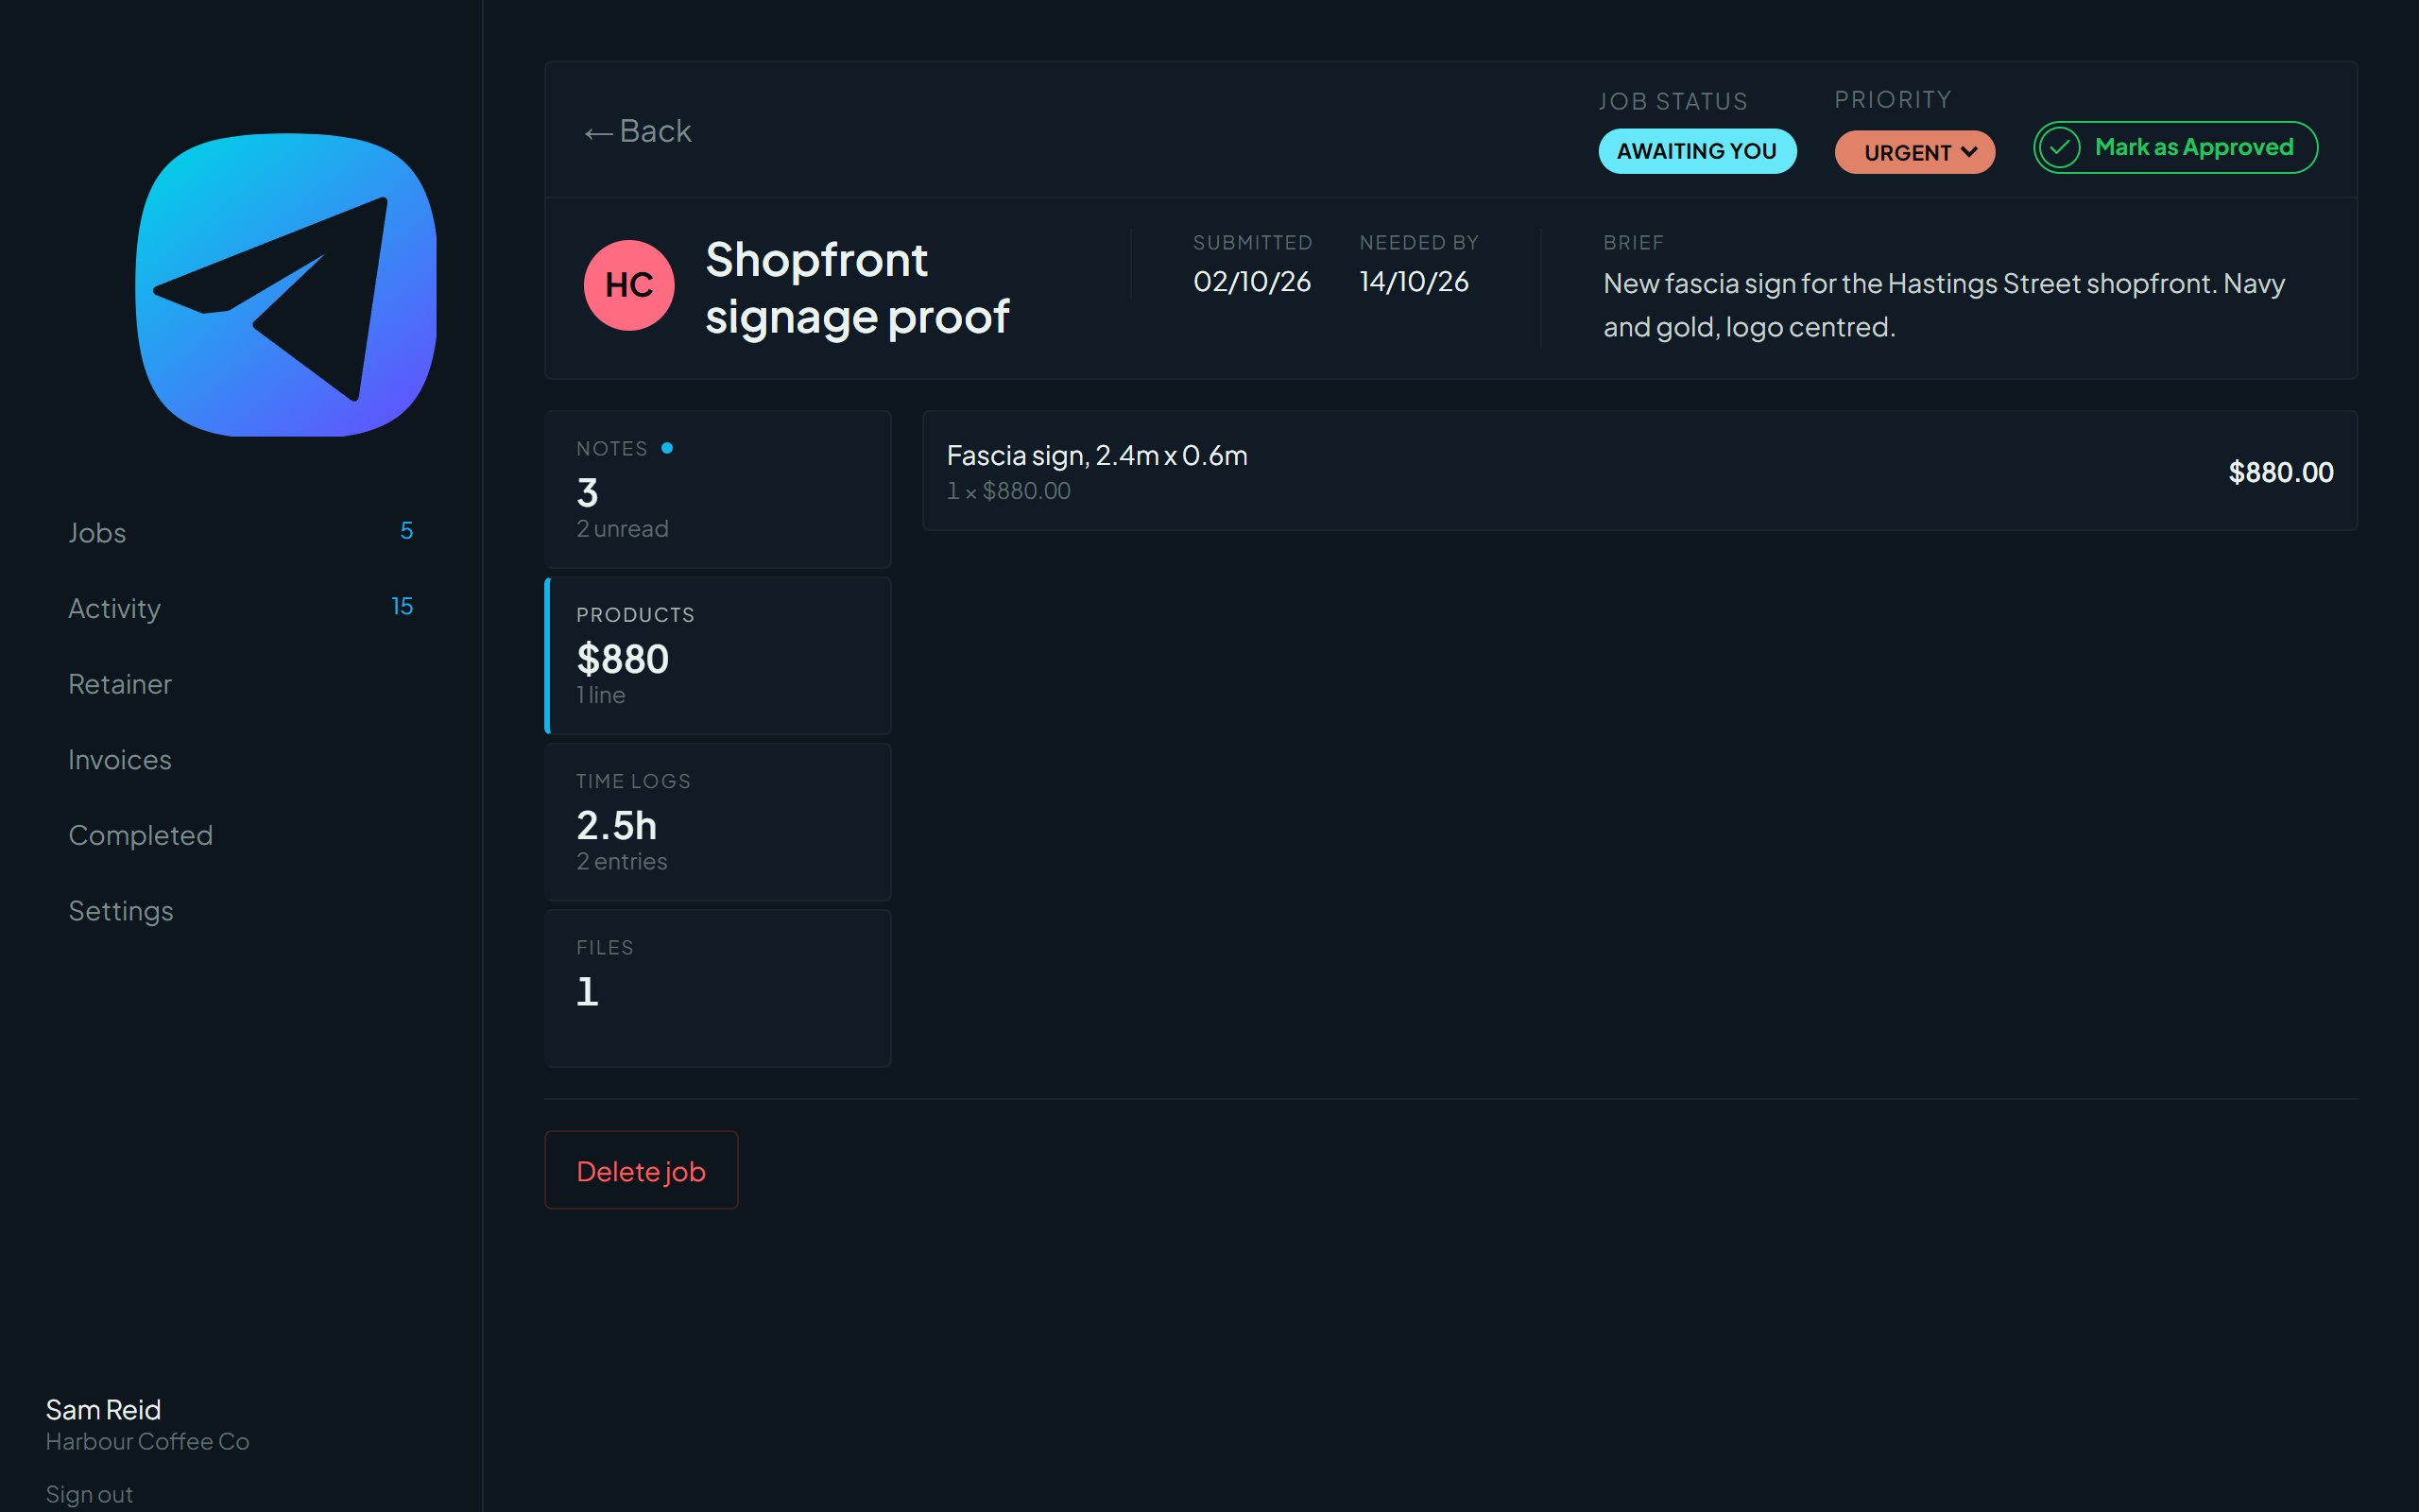2419x1512 pixels.
Task: Open the URGENT priority dropdown
Action: [1914, 152]
